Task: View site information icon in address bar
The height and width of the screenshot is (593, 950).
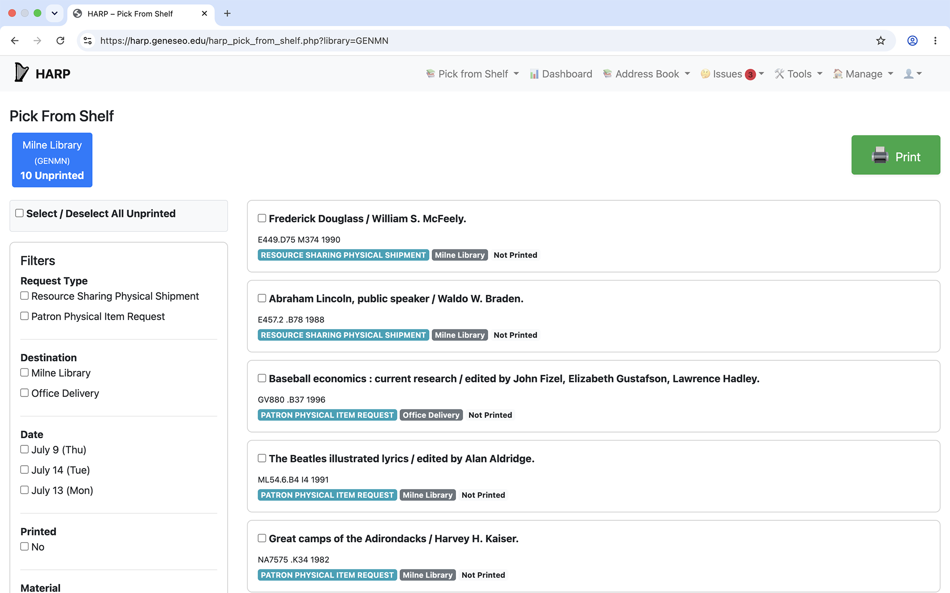Action: [88, 41]
